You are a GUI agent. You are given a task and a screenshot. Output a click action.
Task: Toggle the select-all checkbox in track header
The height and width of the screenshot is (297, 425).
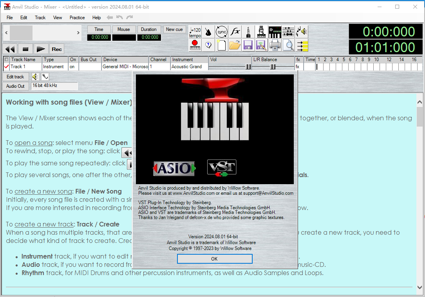[x=7, y=60]
